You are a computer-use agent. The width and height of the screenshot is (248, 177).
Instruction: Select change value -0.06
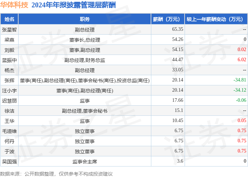(241, 100)
